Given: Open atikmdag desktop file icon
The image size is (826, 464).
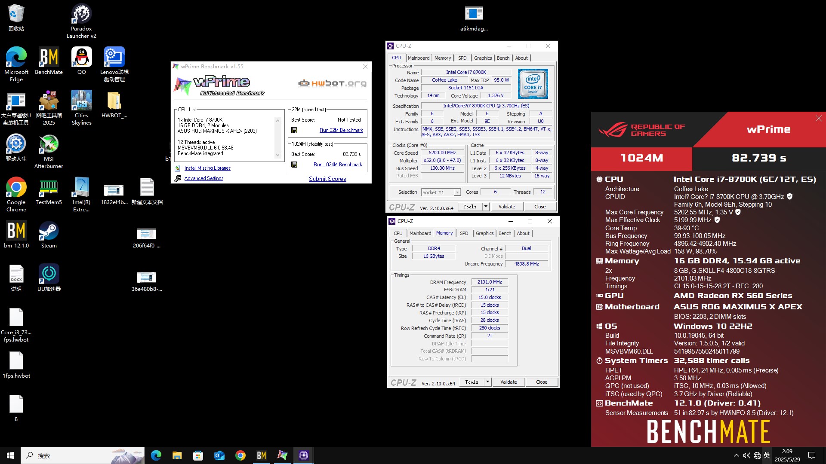Looking at the screenshot, I should tap(474, 18).
